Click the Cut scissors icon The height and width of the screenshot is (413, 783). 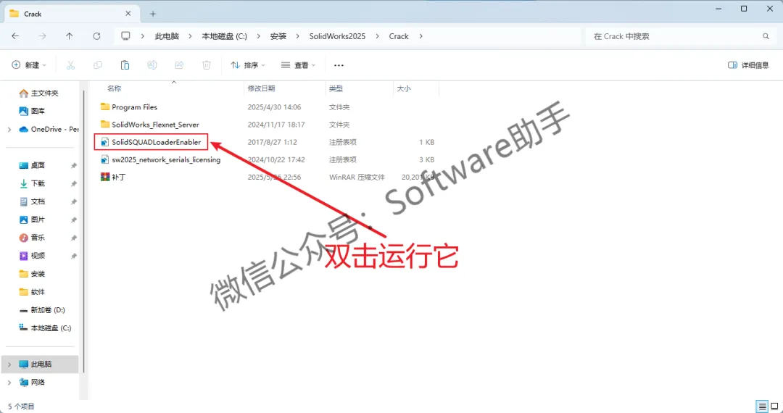point(70,64)
